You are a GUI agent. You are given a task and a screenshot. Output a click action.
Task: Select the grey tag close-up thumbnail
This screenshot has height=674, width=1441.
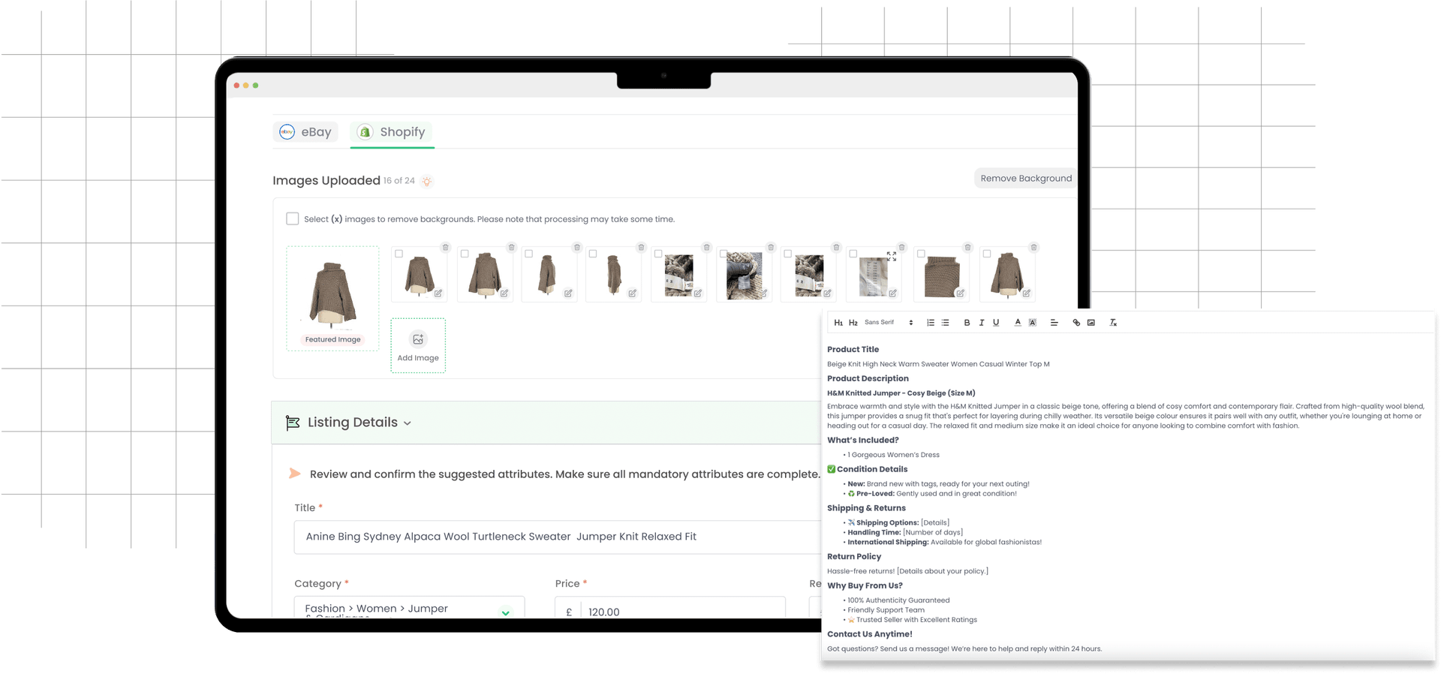(745, 275)
